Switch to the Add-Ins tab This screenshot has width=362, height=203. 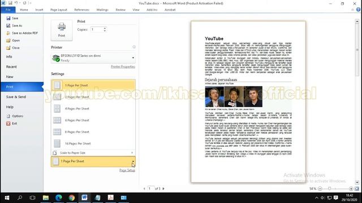[152, 10]
